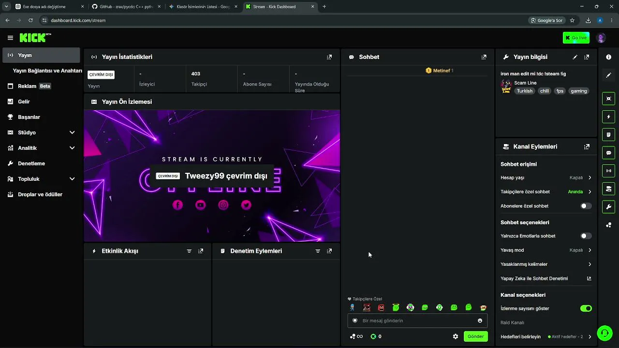This screenshot has height=348, width=619.
Task: Open Chrome's tab search dropdown
Action: (6, 7)
